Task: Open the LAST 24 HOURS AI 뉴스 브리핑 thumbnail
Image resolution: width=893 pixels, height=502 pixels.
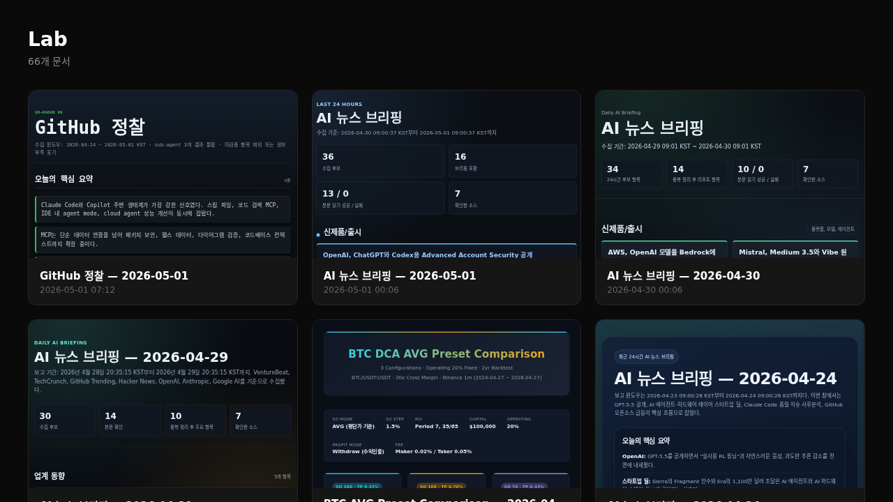Action: point(446,174)
